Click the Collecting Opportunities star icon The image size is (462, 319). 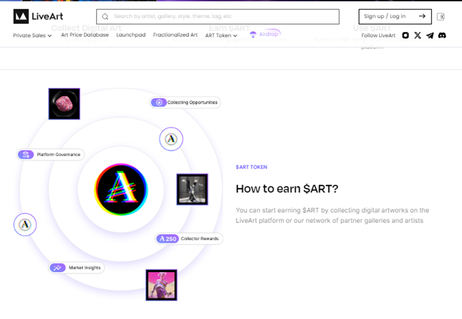click(159, 102)
